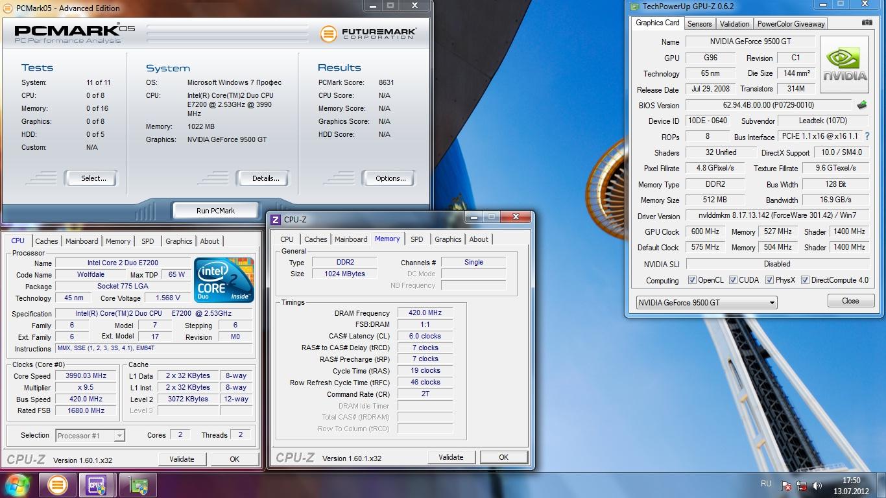The height and width of the screenshot is (498, 886).
Task: Click the BIOS save chip icon in GPU-Z
Action: point(862,105)
